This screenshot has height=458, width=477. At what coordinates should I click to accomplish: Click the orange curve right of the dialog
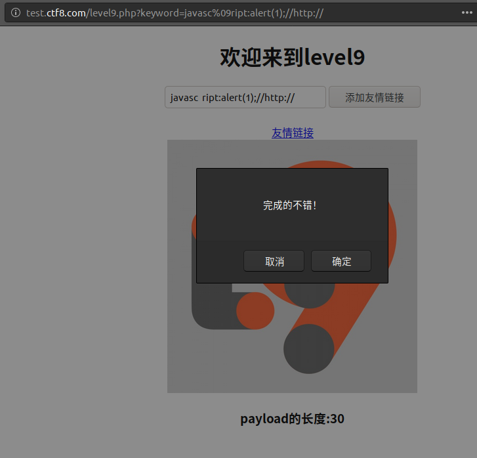[x=392, y=230]
